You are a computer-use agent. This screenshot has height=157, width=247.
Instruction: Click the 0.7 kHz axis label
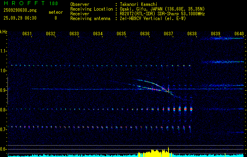coord(3,130)
